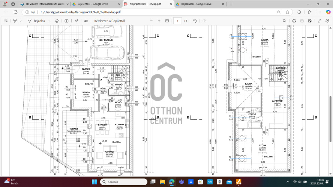Click the page view icon

point(204,21)
